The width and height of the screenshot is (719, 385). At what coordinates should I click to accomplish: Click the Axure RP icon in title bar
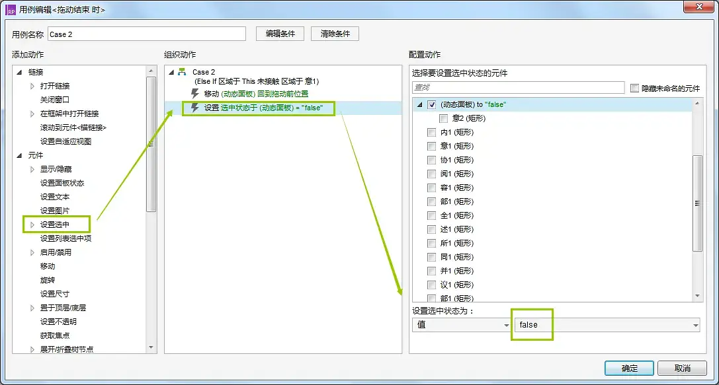(11, 10)
